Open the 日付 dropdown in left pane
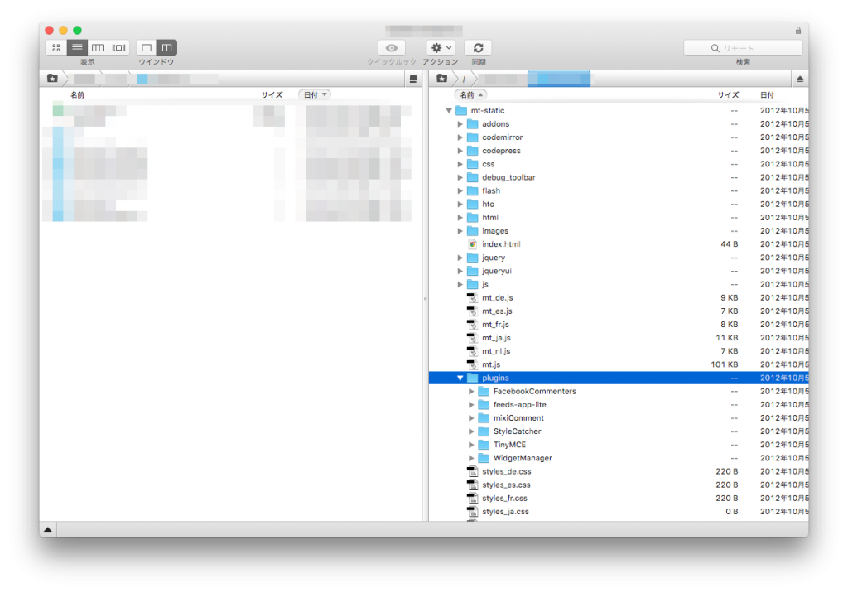The image size is (848, 593). click(x=314, y=94)
